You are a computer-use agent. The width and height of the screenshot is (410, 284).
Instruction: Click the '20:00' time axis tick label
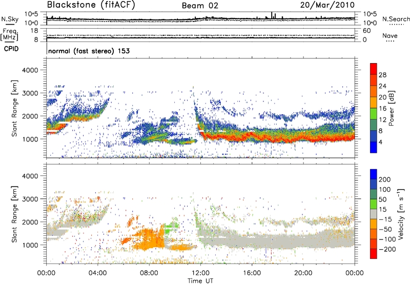[x=303, y=273]
